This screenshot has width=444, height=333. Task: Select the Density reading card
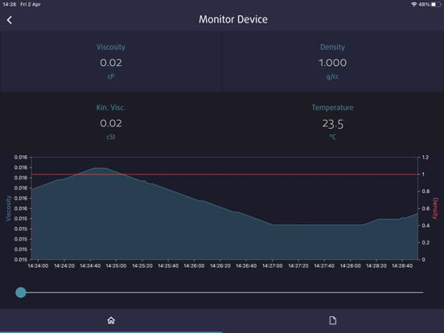click(x=333, y=62)
